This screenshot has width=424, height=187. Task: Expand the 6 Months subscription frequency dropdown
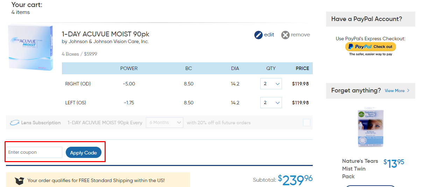(164, 123)
